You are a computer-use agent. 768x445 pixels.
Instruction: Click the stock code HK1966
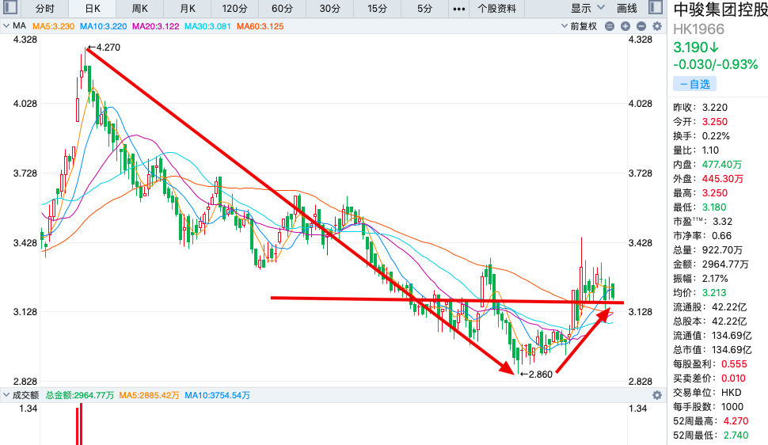point(698,29)
